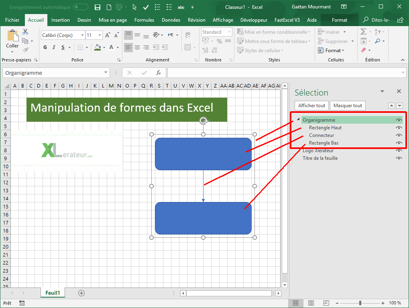Toggle bold G formatting
The image size is (409, 308).
(x=45, y=47)
